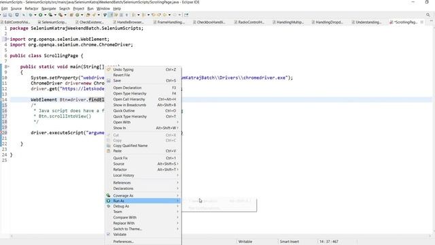Open the Coverage toolbar dropdown arrow
The height and width of the screenshot is (245, 435).
coord(56,15)
